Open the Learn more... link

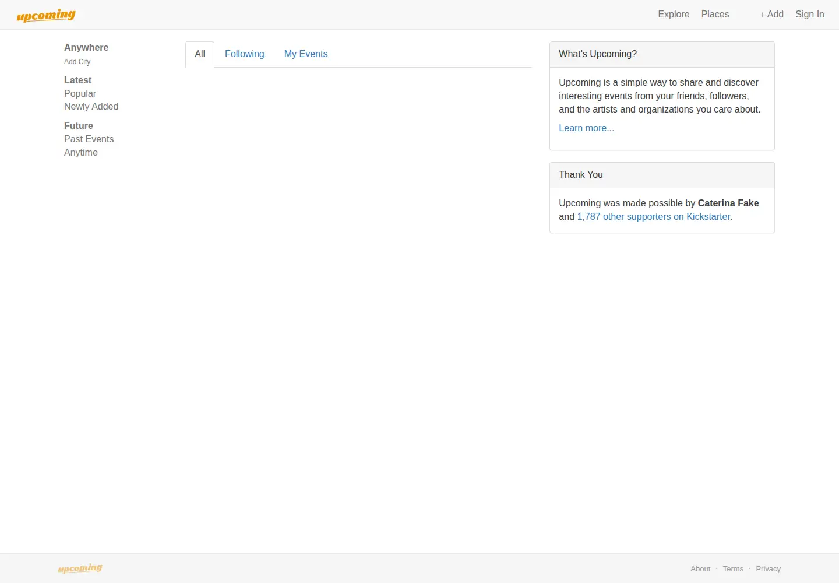[x=586, y=128]
